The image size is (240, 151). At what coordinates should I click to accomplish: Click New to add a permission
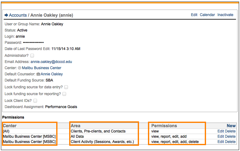pyautogui.click(x=231, y=126)
